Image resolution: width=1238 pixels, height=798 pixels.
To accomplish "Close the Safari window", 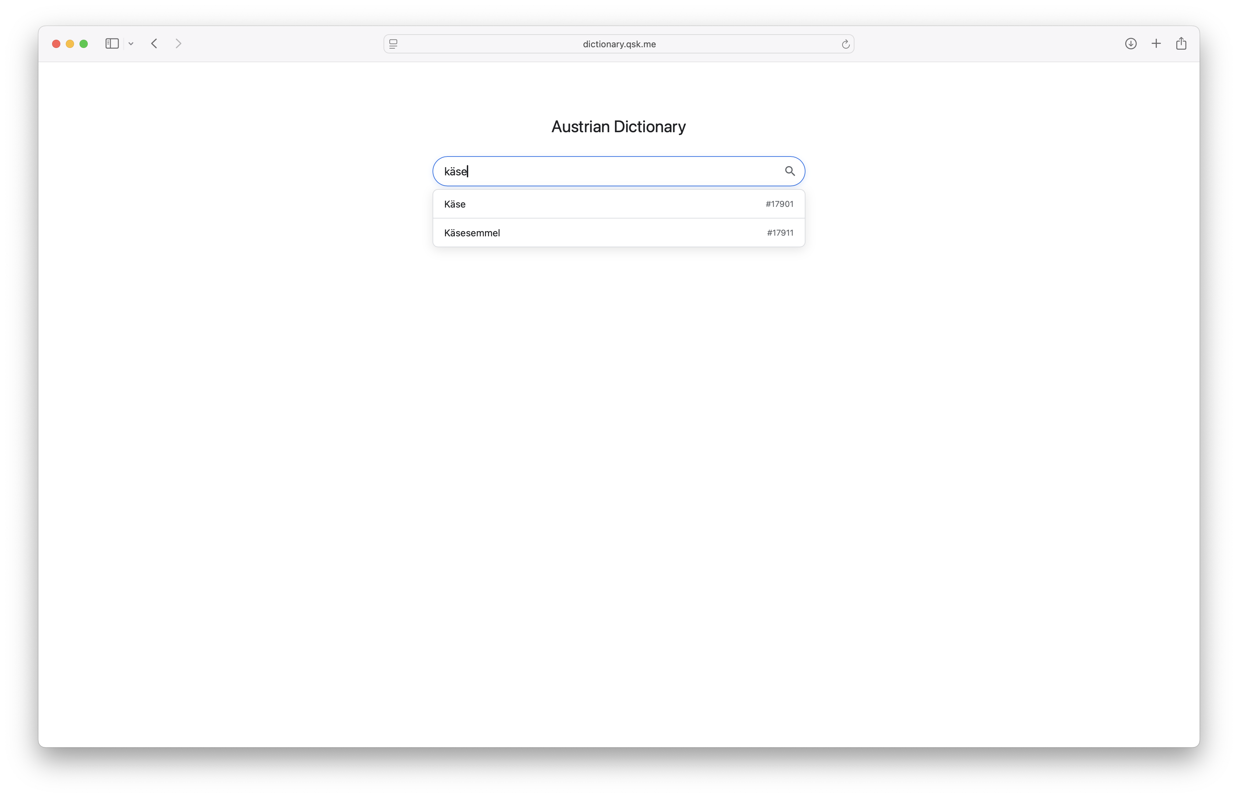I will pos(56,44).
